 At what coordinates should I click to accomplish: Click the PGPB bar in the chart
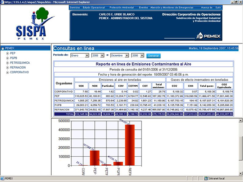pyautogui.click(x=118, y=164)
